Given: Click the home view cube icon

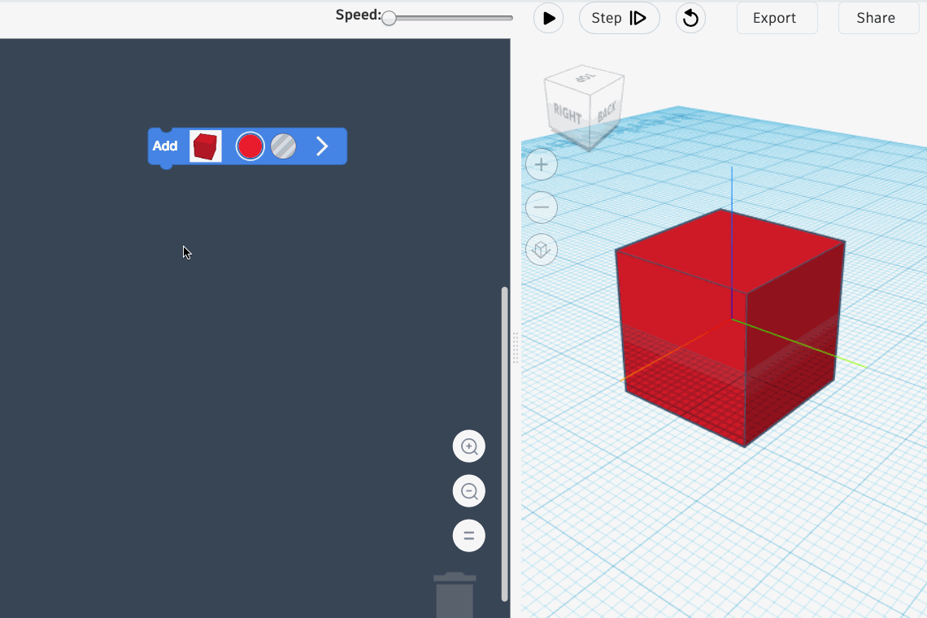Looking at the screenshot, I should 542,250.
